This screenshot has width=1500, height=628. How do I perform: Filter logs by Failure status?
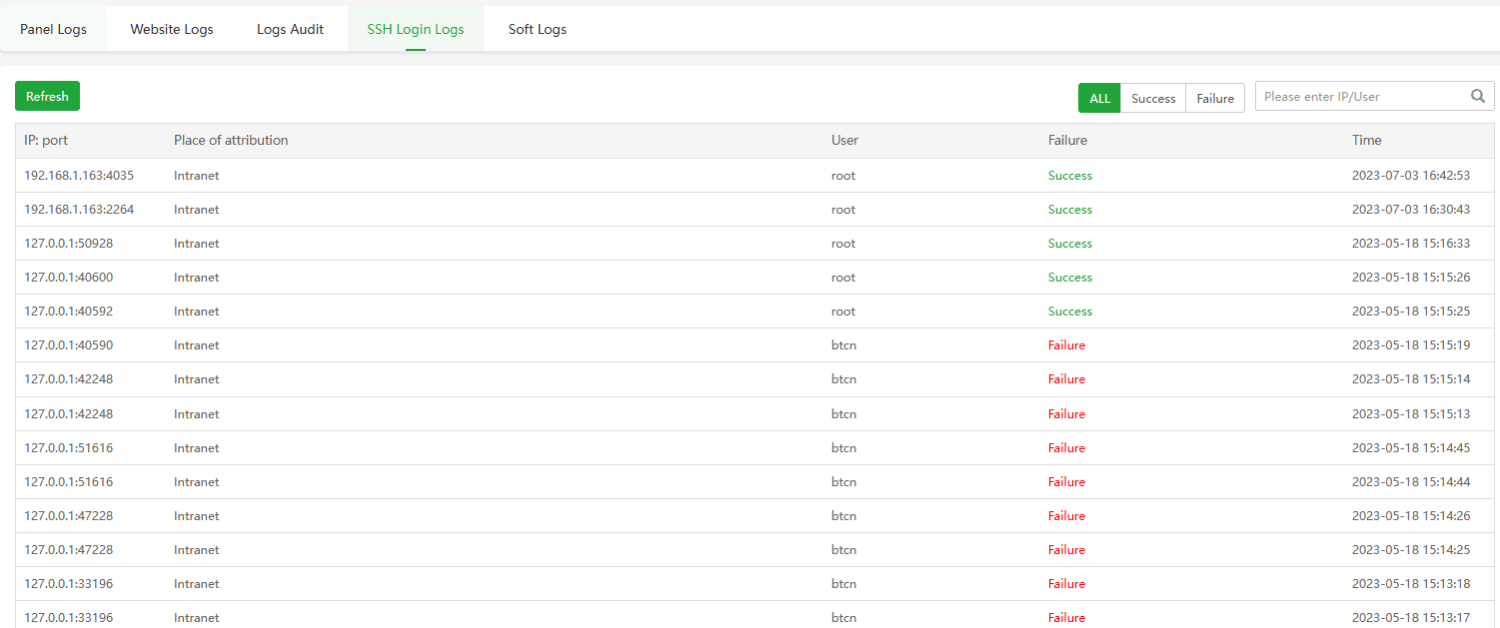(1215, 98)
